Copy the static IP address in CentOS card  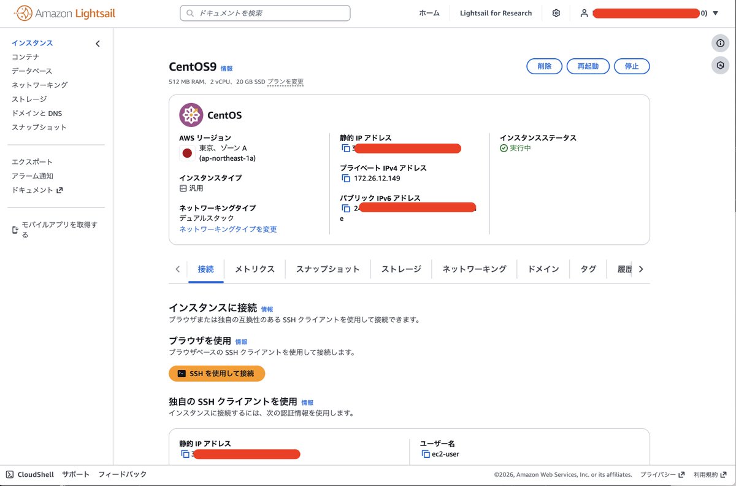click(x=345, y=148)
